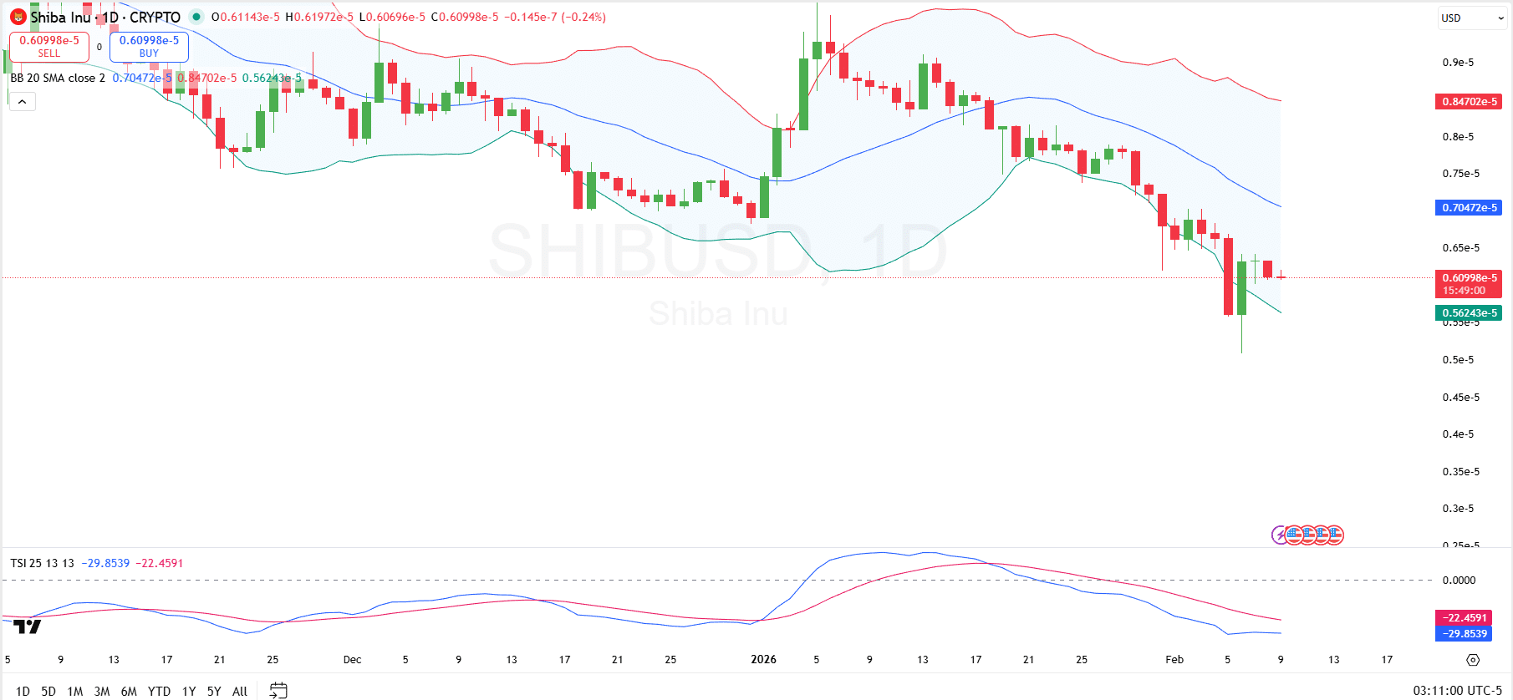
Task: Select the 3M time range
Action: (102, 691)
